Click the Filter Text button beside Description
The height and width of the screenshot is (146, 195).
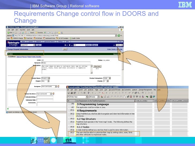click(x=97, y=66)
